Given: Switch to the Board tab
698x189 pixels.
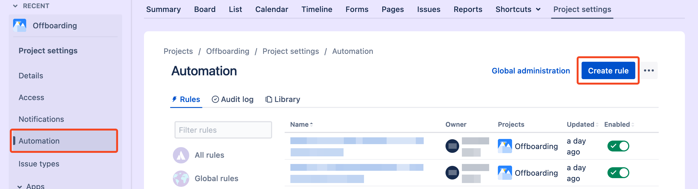Looking at the screenshot, I should pos(205,9).
